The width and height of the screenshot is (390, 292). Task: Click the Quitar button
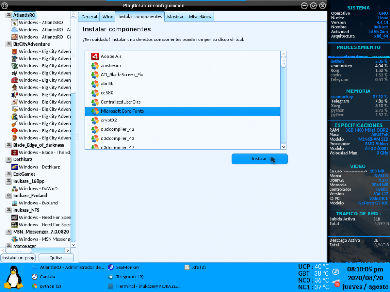[x=56, y=258]
